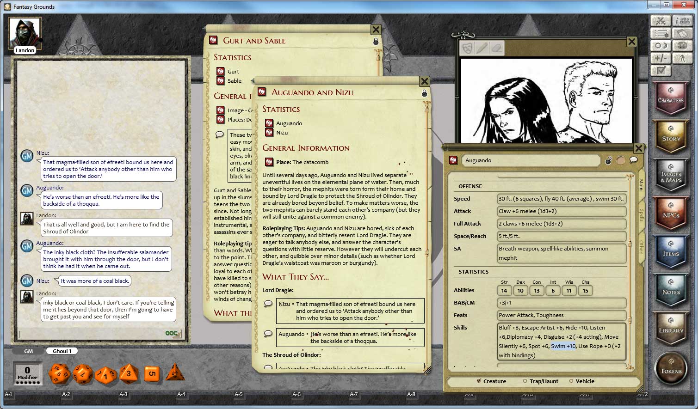Open the combat tracker with crossed swords icon
698x409 pixels.
[660, 20]
